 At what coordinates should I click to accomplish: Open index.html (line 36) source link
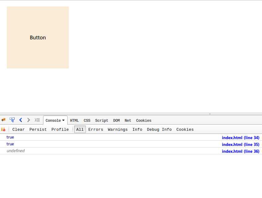[240, 152]
